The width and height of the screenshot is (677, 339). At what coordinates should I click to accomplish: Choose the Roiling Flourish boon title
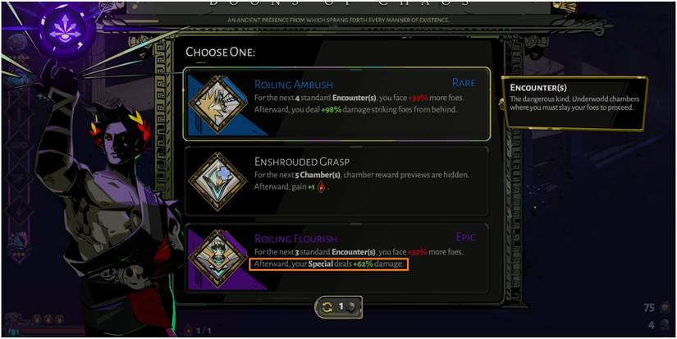[x=295, y=238]
